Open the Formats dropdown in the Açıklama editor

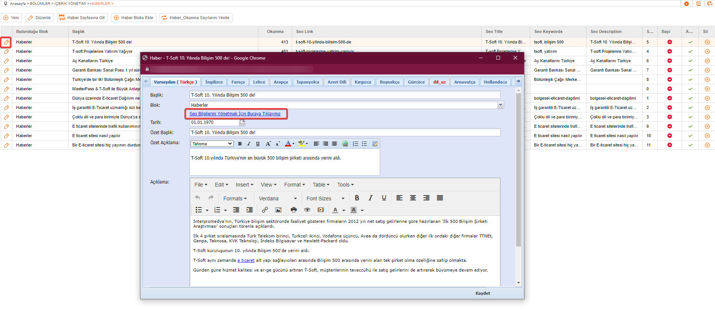point(235,199)
